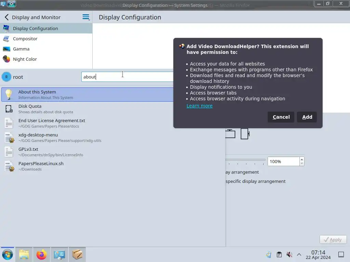Click the taskbar clock showing 07:14

[x=318, y=254]
